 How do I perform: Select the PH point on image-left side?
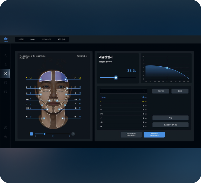click(49, 101)
